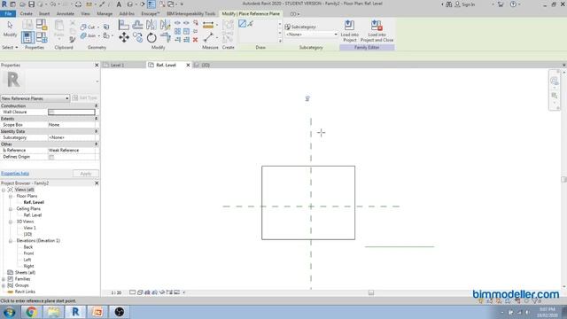Open Revit from the Windows taskbar

(x=75, y=312)
